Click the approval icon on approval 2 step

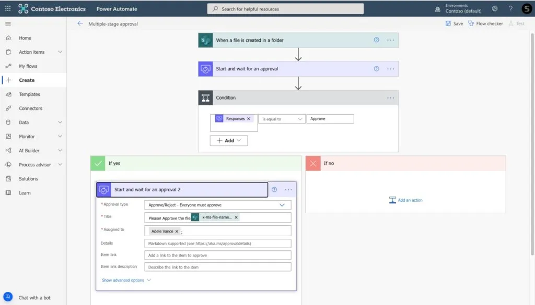104,190
